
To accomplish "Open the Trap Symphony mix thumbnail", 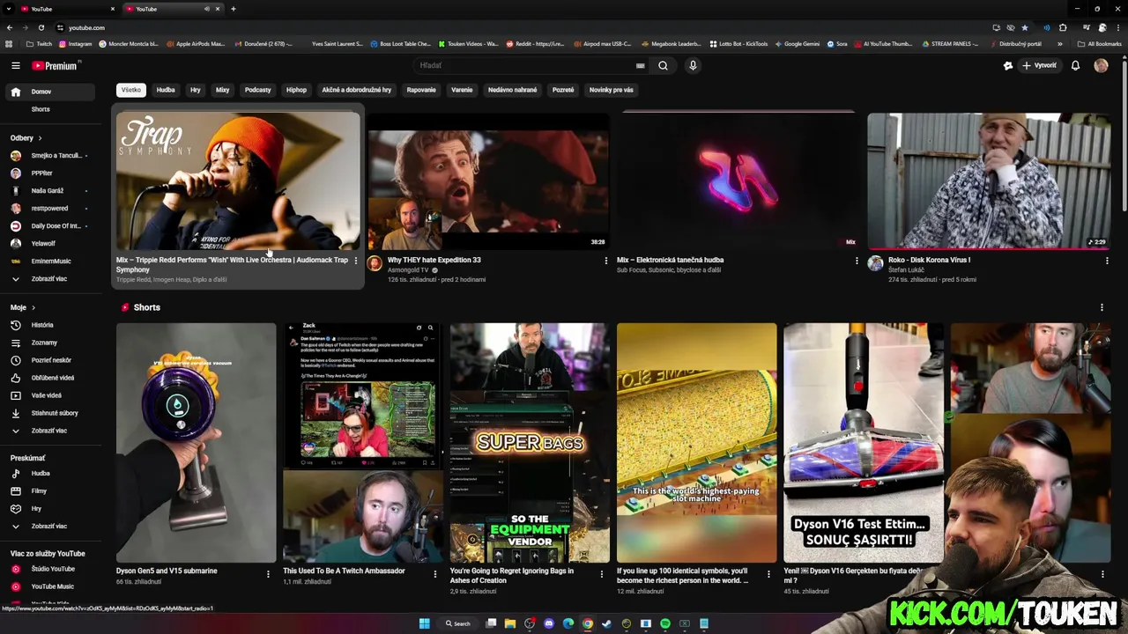I will [238, 181].
